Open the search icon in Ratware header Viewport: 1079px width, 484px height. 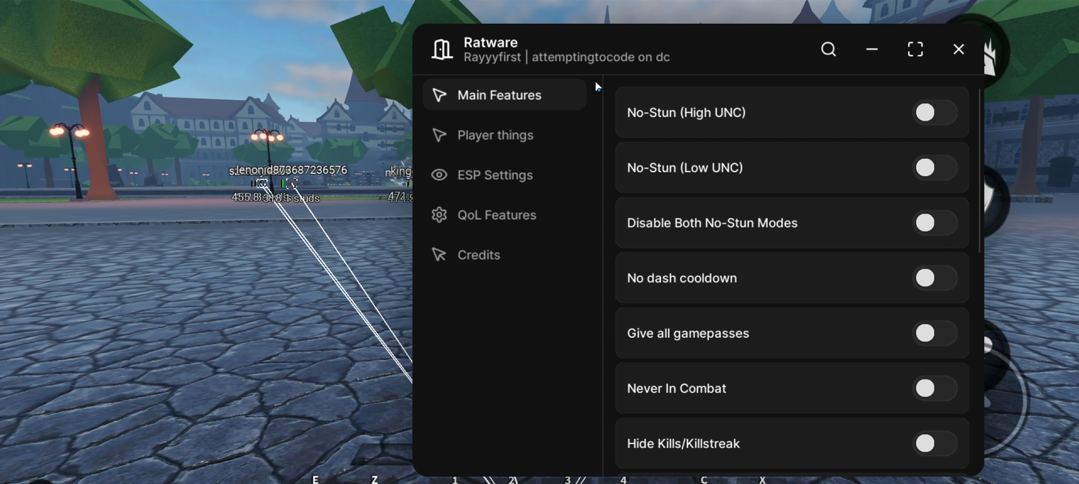828,50
